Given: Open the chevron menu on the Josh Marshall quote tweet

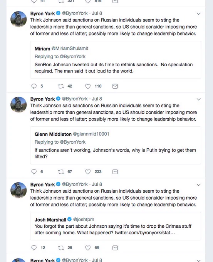Looking at the screenshot, I should (198, 185).
